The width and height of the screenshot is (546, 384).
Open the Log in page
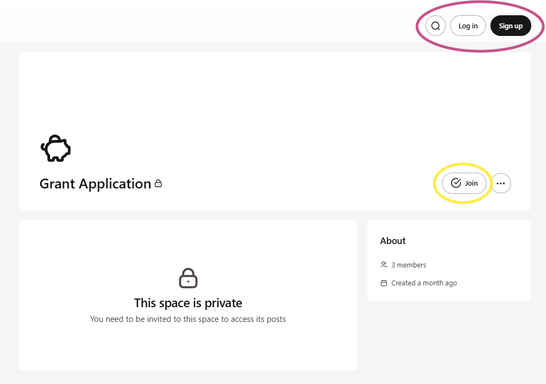pyautogui.click(x=468, y=26)
